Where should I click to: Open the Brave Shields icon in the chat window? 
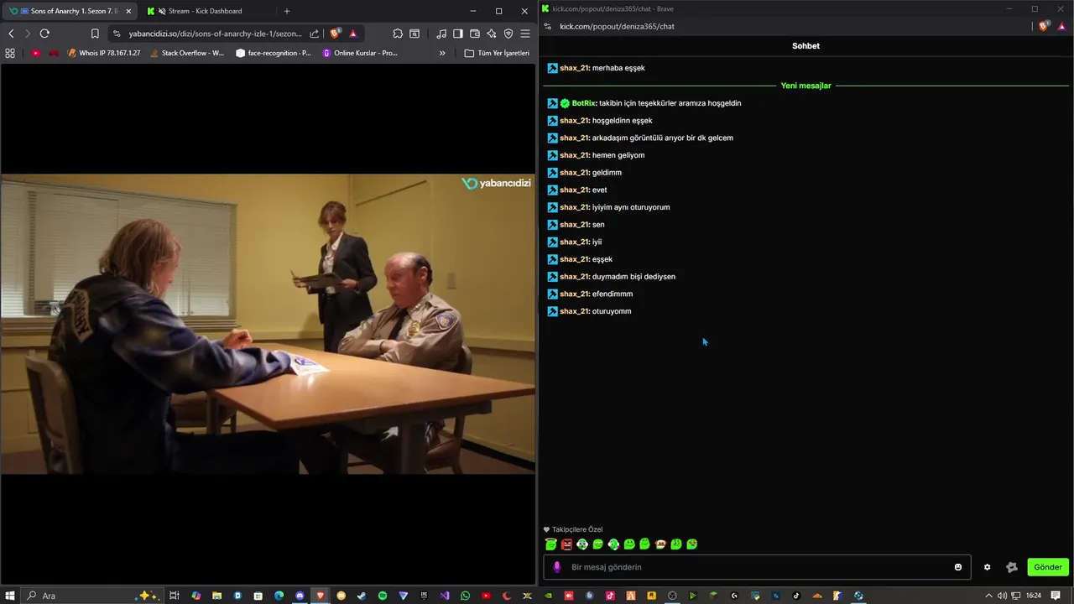[1044, 26]
